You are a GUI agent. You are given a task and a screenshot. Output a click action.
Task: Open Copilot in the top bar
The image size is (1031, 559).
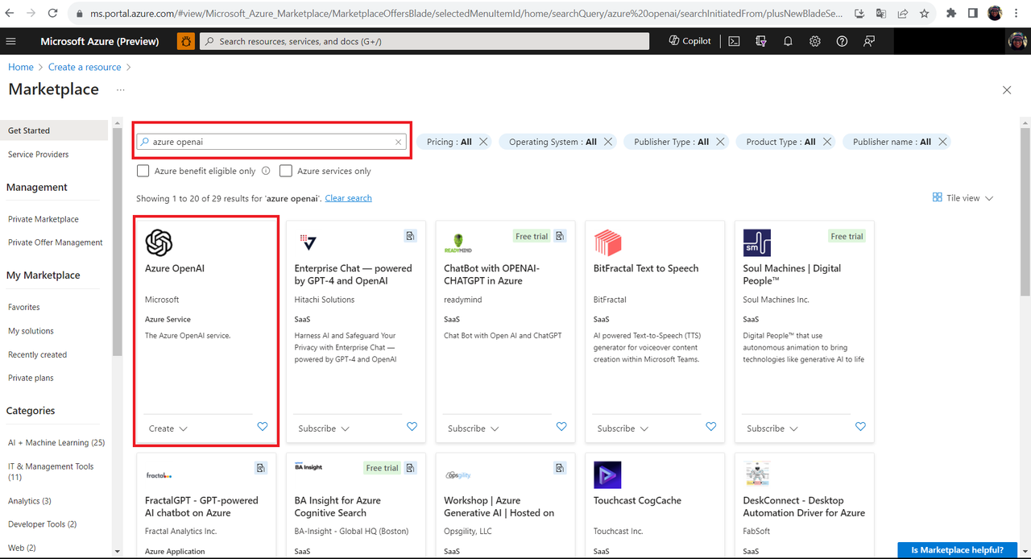pyautogui.click(x=690, y=41)
